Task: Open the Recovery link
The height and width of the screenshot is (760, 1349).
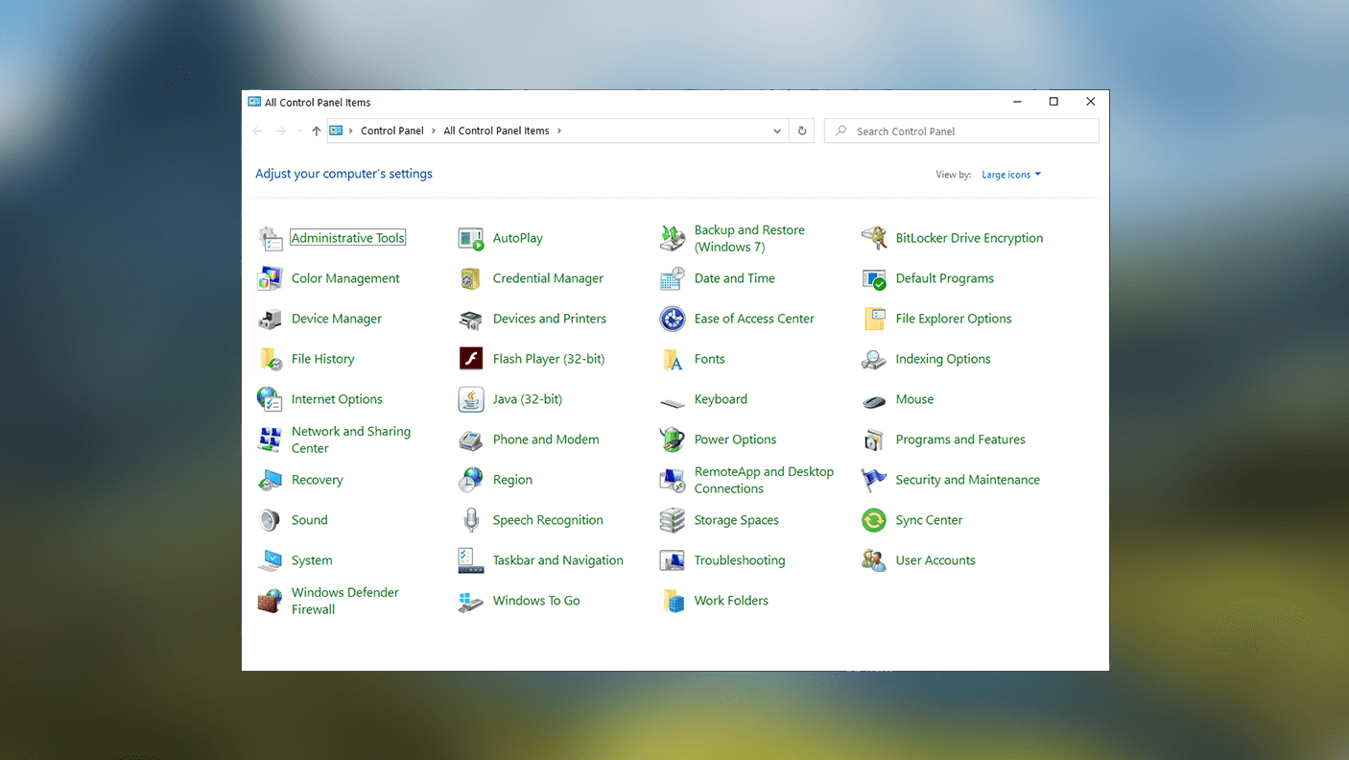Action: tap(317, 480)
